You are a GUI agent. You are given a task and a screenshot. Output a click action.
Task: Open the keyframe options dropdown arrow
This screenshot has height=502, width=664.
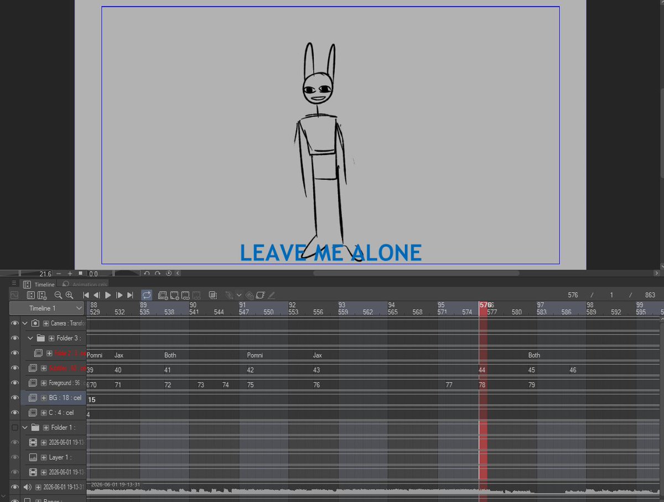[239, 296]
